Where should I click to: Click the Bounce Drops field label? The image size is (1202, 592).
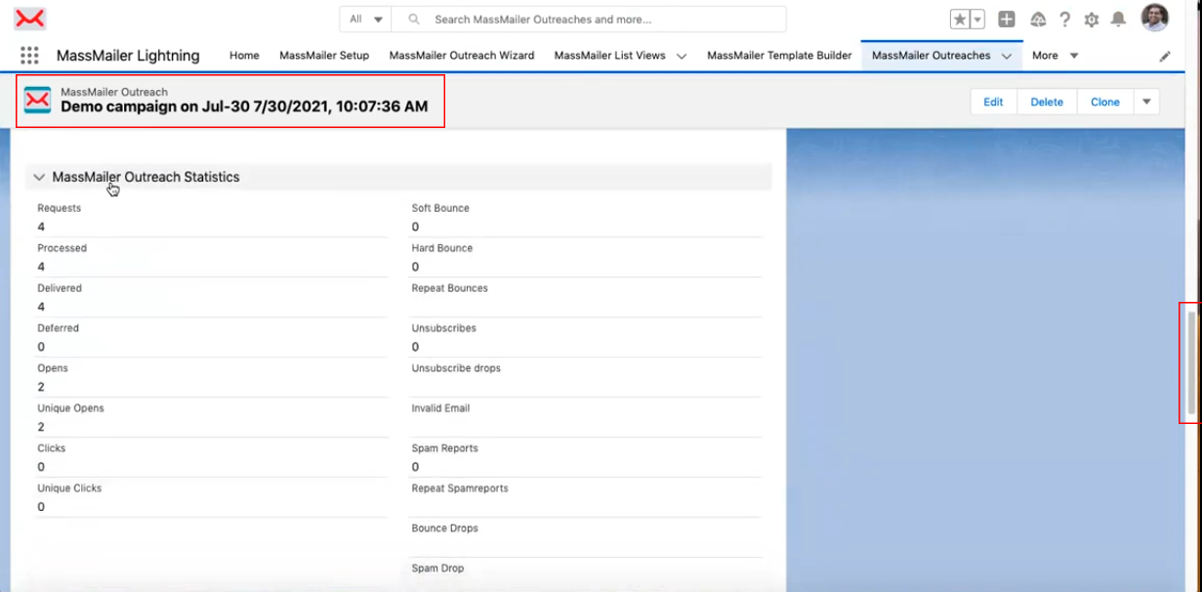point(445,529)
